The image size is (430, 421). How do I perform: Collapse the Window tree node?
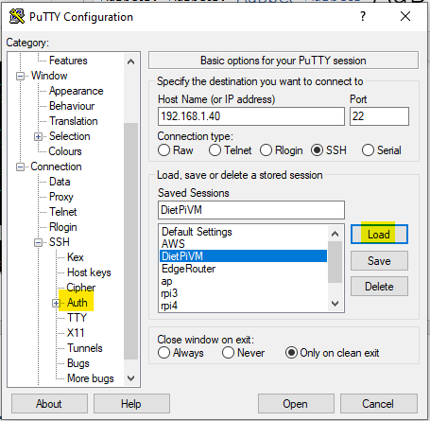pyautogui.click(x=20, y=76)
